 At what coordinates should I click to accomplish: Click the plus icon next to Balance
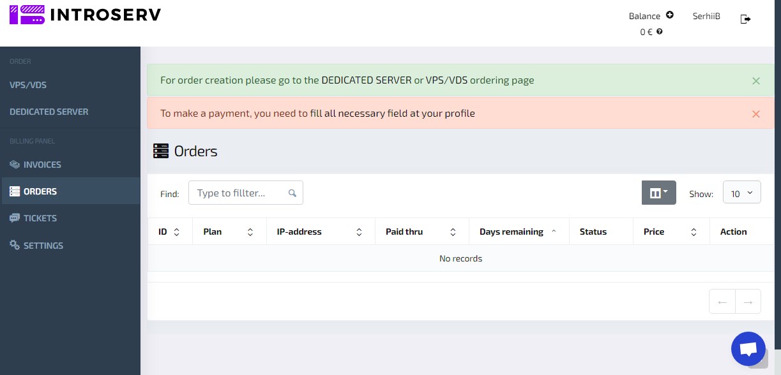[669, 15]
